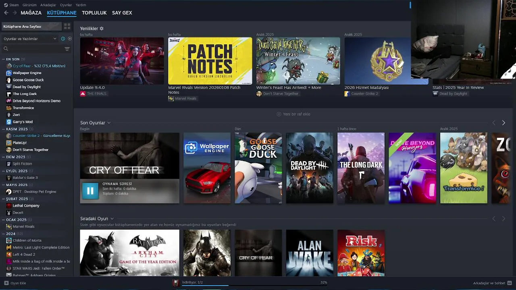Click the Oyun Ekle button
516x290 pixels.
[x=15, y=283]
